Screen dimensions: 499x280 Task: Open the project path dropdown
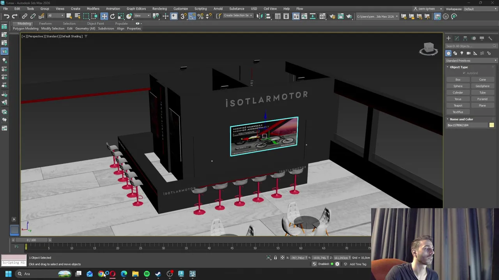pyautogui.click(x=377, y=16)
